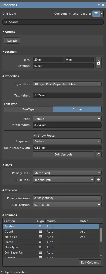Image resolution: width=106 pixels, height=274 pixels.
Task: Click the Edit Columns button
Action: coord(90,262)
